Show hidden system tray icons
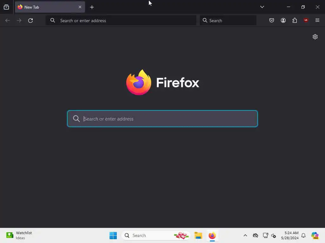Image resolution: width=325 pixels, height=243 pixels. [x=245, y=235]
